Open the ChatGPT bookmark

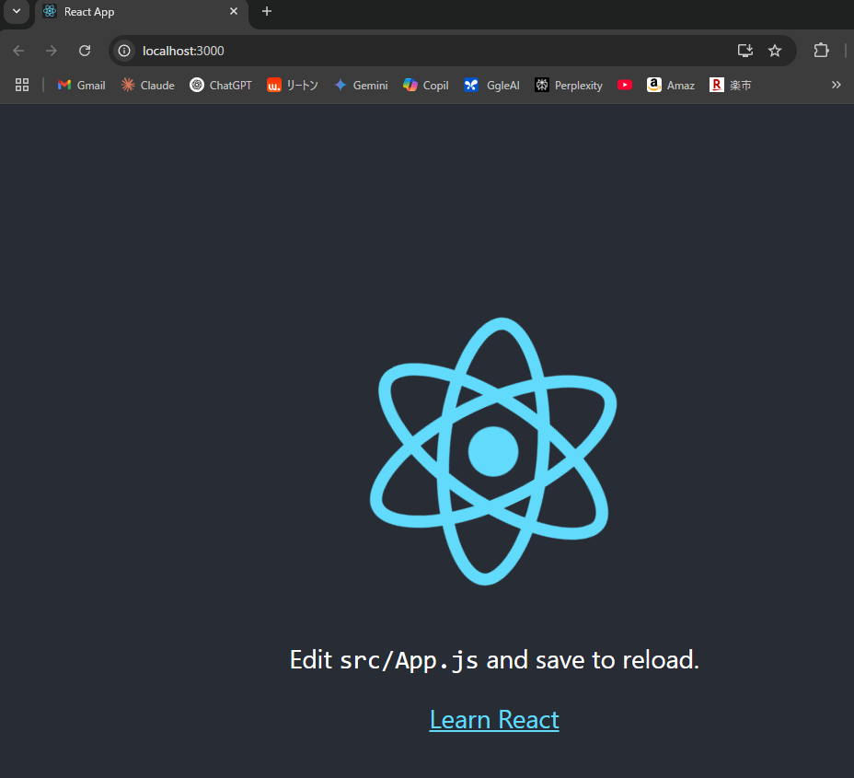(221, 85)
